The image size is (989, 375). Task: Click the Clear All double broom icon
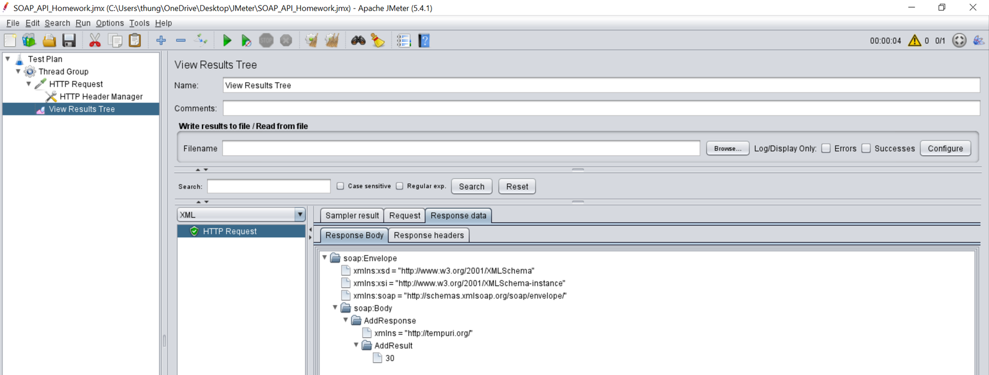pos(331,41)
